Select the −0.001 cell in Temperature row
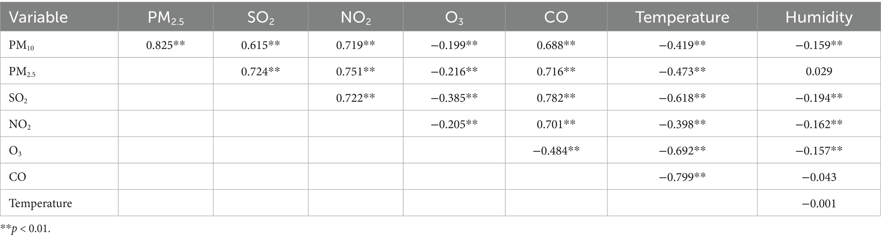The image size is (881, 239). (819, 203)
